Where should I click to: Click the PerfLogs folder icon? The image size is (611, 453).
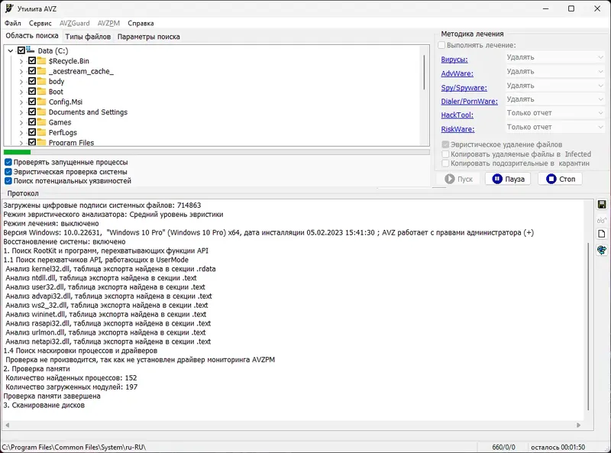point(41,132)
